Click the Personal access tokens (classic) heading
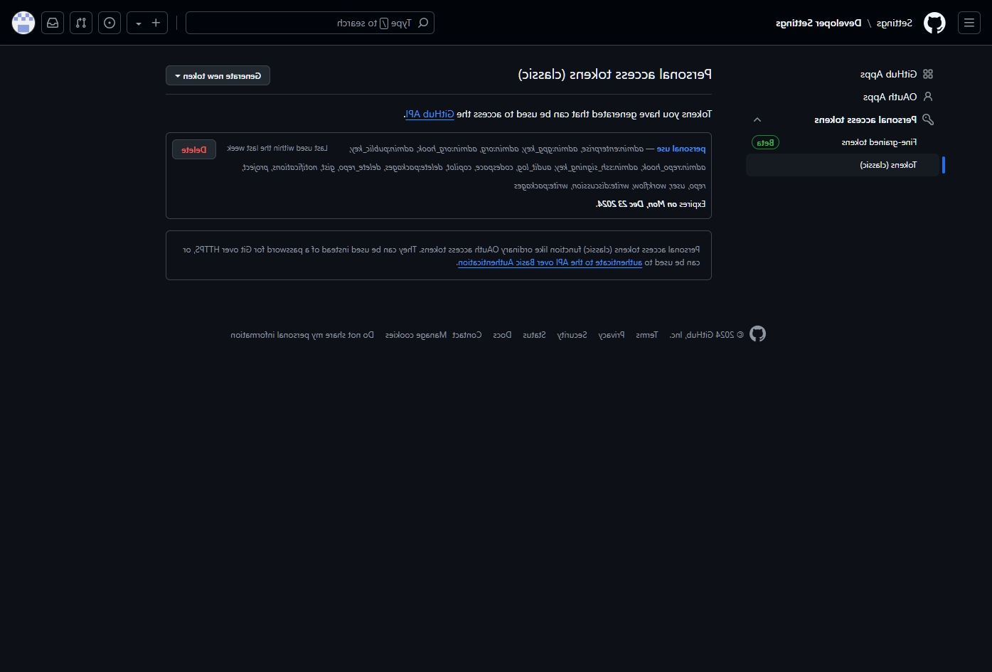Image resolution: width=992 pixels, height=672 pixels. [614, 74]
